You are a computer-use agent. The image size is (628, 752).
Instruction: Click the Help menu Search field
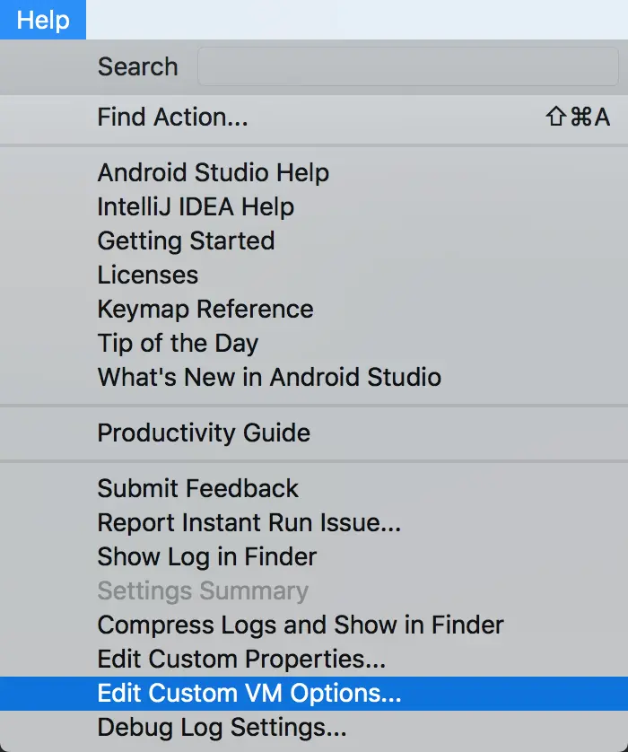pos(407,67)
